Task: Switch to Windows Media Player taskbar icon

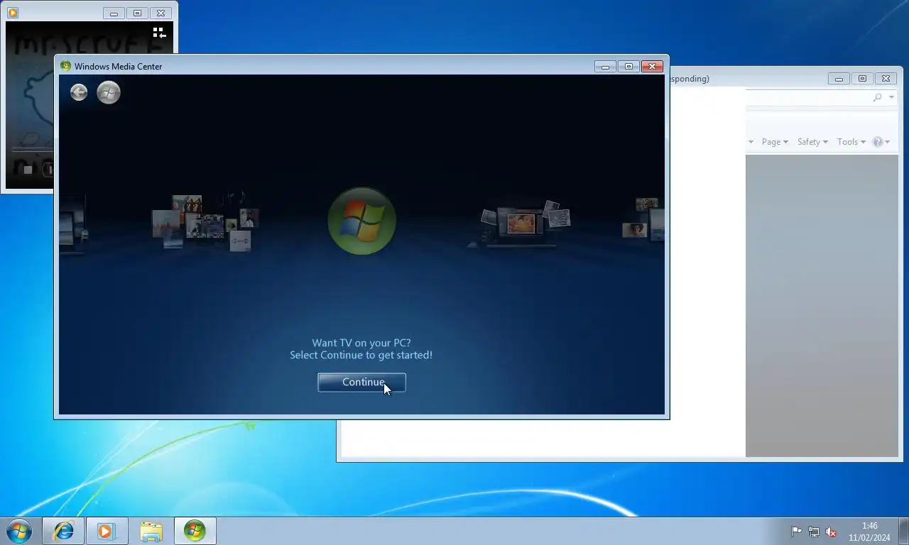Action: (107, 531)
